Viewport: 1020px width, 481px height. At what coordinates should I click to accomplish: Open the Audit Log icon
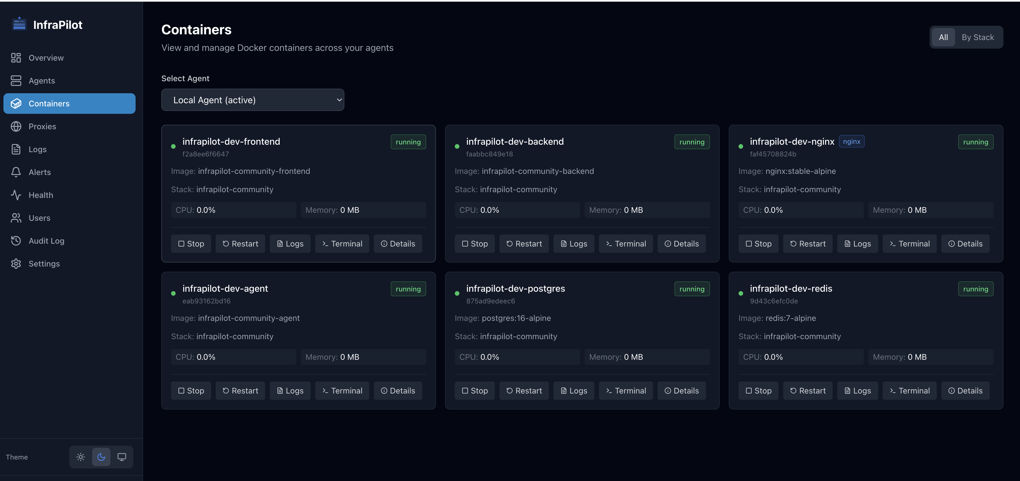[16, 240]
